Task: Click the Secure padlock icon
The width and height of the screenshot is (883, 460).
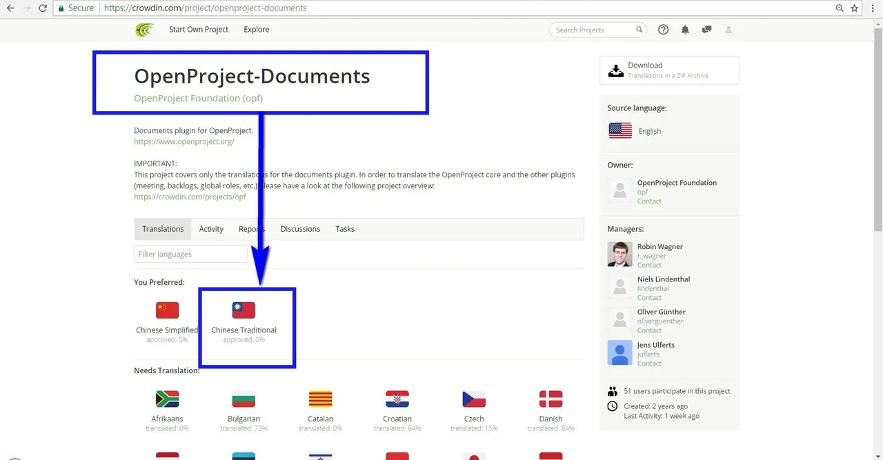Action: pyautogui.click(x=61, y=8)
